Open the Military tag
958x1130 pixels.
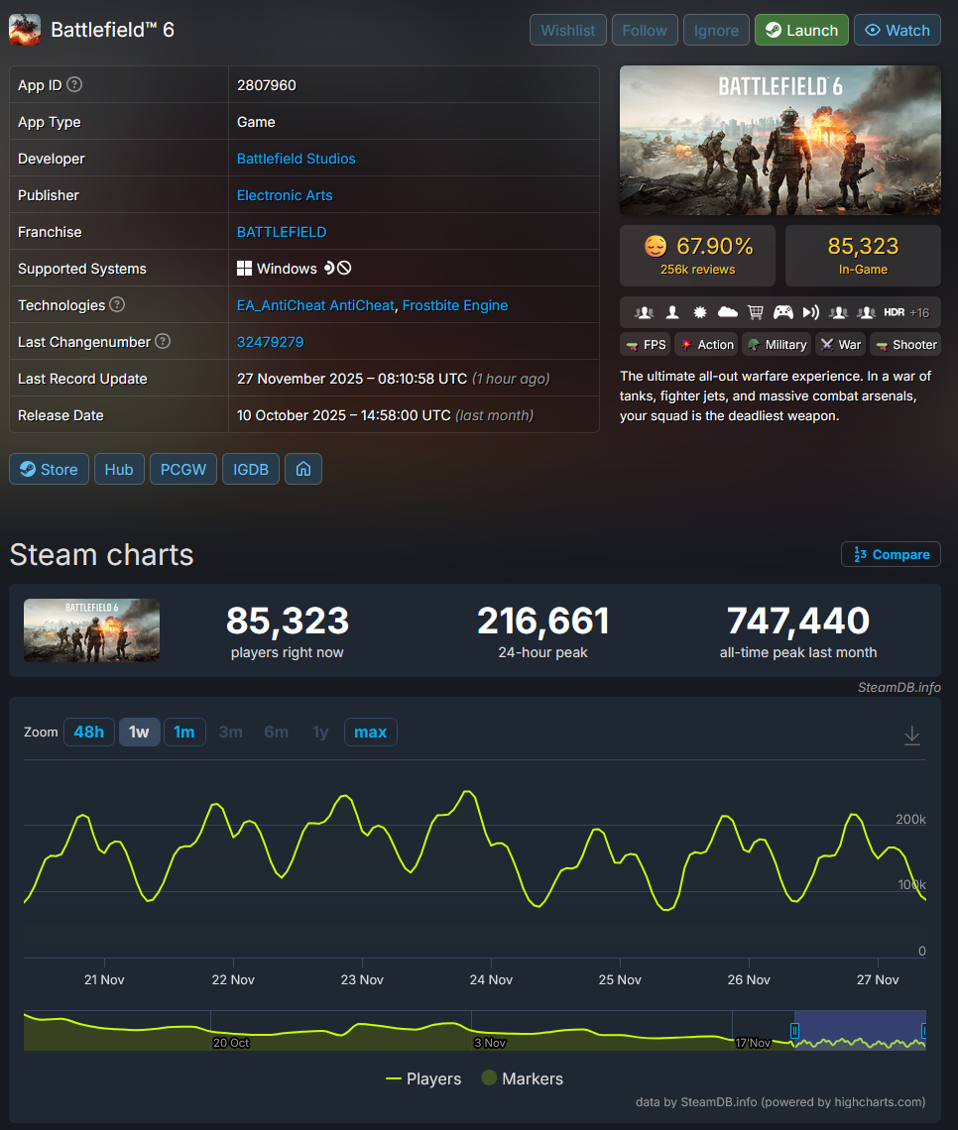coord(778,345)
